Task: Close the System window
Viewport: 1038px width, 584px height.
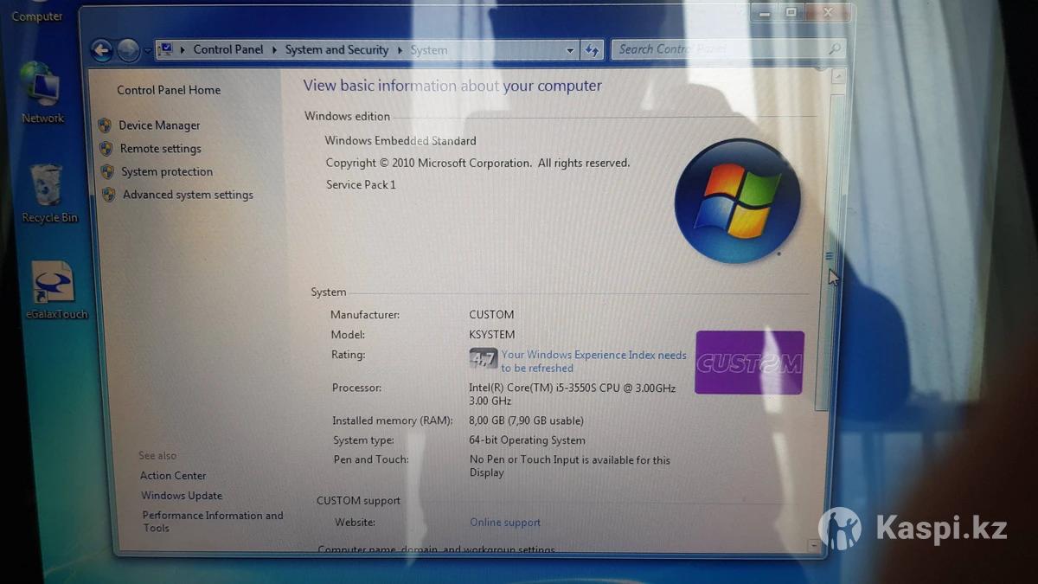Action: (x=829, y=12)
